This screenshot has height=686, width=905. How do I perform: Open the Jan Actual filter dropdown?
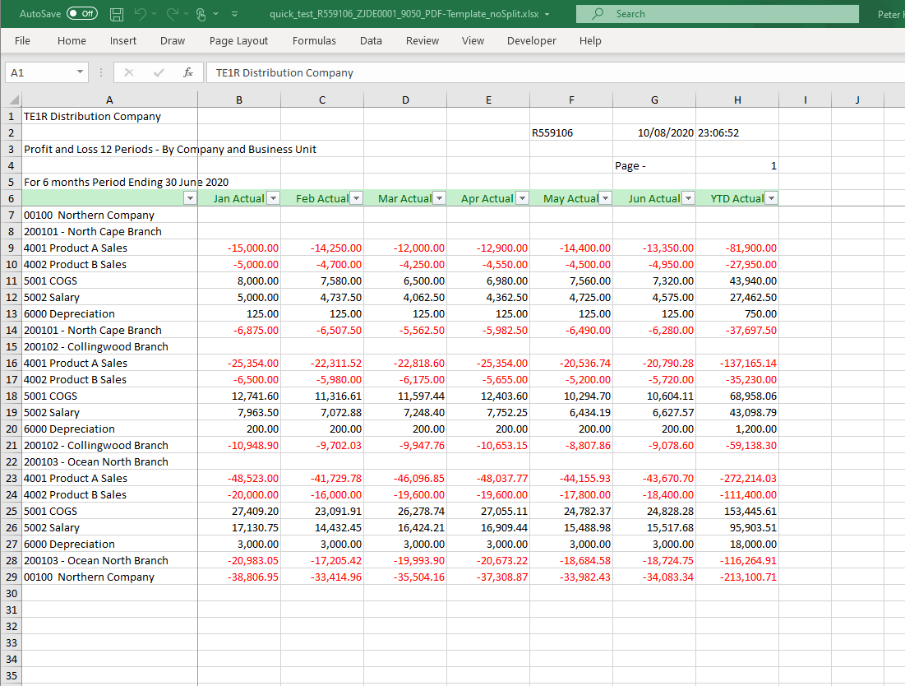coord(272,197)
